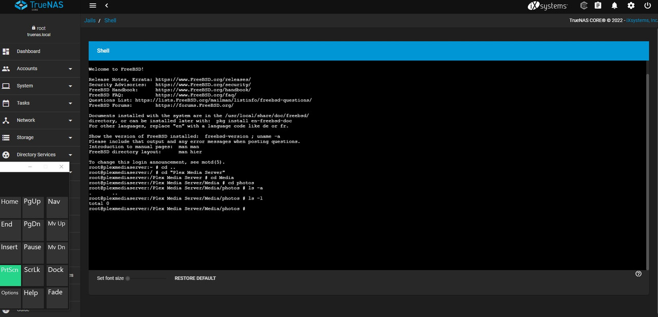The height and width of the screenshot is (317, 658).
Task: Click the PgDn key on the on-screen keyboard
Action: (x=32, y=230)
